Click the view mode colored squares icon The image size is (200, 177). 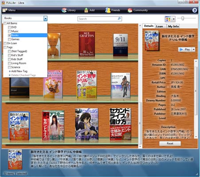coord(168,19)
